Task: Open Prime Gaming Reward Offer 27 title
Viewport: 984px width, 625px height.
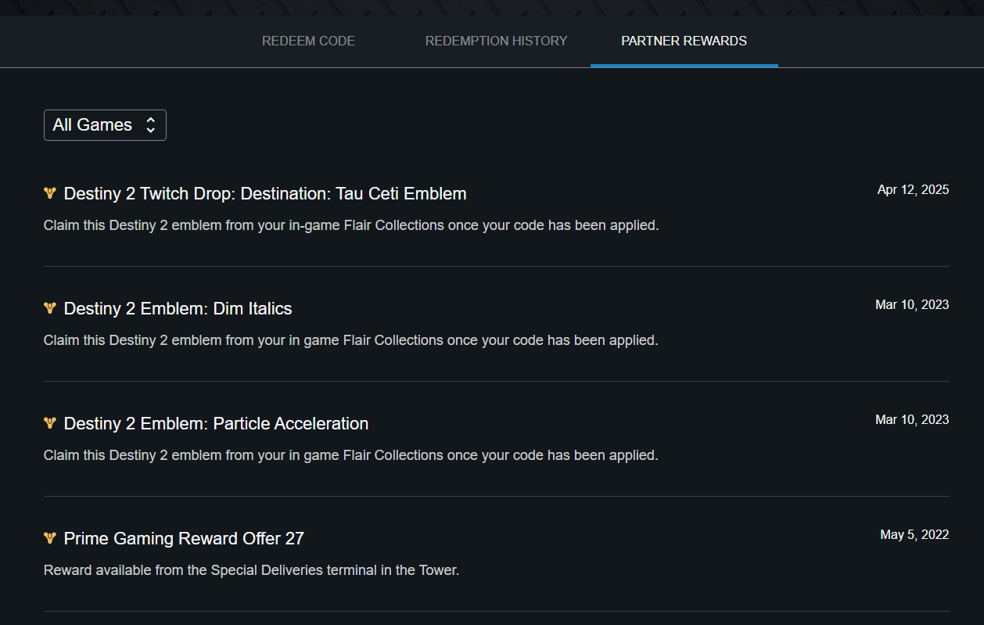Action: point(184,538)
